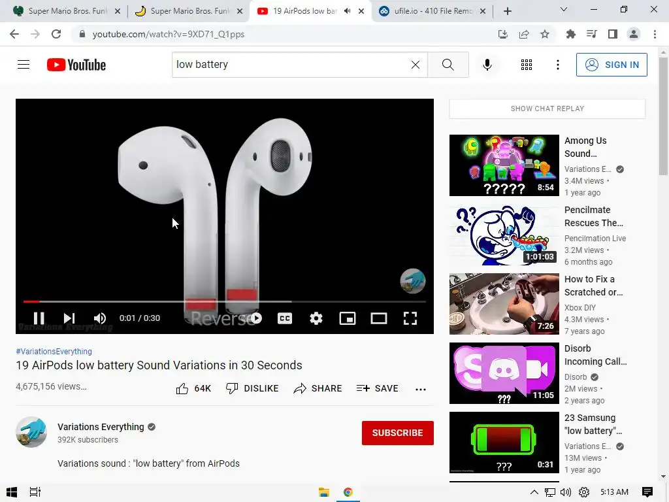
Task: Open How to Fix a Scratched thumbnail
Action: [504, 304]
